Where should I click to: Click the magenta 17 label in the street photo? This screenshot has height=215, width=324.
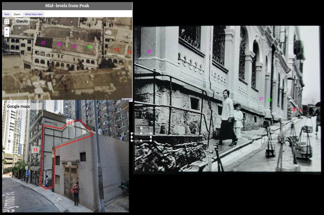point(261,99)
